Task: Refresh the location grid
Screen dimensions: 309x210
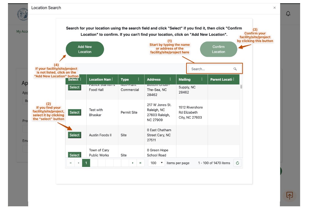Action: pyautogui.click(x=237, y=163)
